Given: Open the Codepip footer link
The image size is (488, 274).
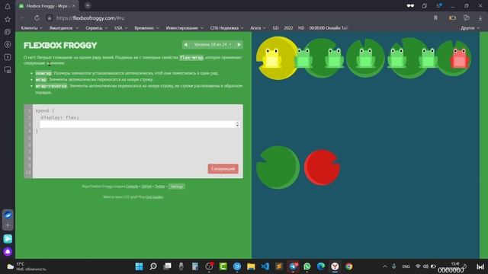Looking at the screenshot, I should coord(132,186).
